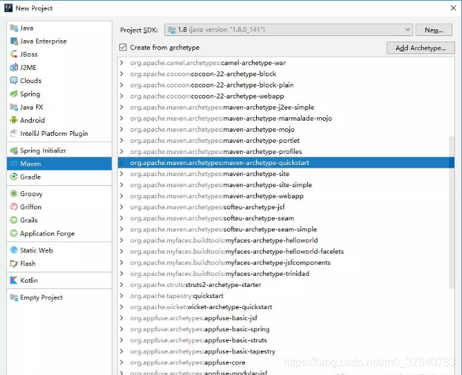Select cocoon-22-archetype-webapp row
The image size is (462, 375).
pos(286,96)
